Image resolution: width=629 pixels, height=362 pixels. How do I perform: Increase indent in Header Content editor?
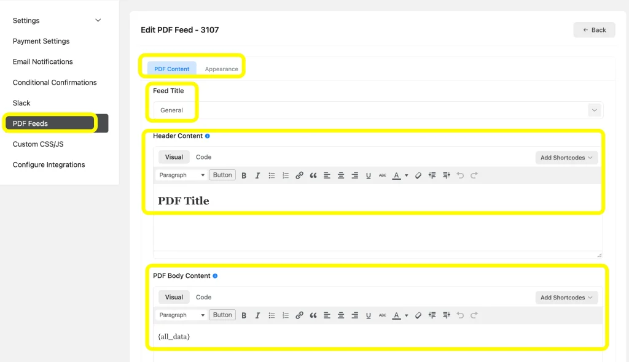pyautogui.click(x=446, y=175)
